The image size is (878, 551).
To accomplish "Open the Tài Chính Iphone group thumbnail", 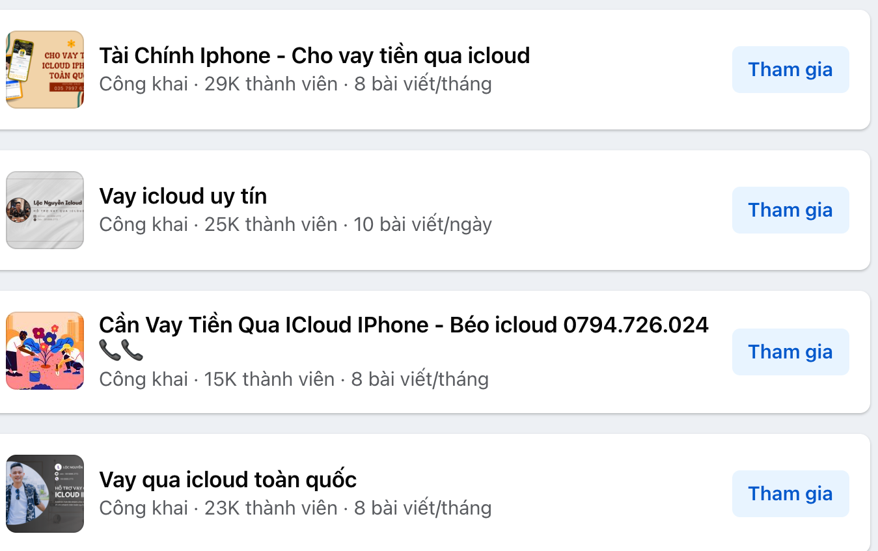I will (x=45, y=70).
